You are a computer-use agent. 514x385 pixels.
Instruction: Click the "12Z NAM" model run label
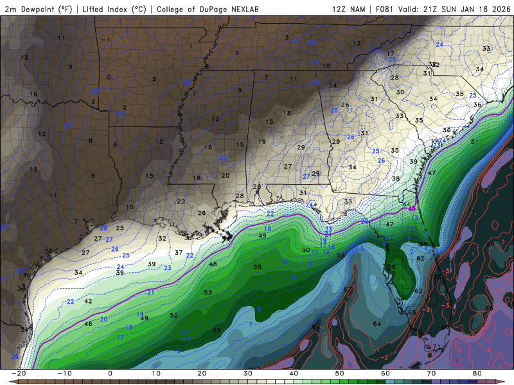[x=348, y=9]
